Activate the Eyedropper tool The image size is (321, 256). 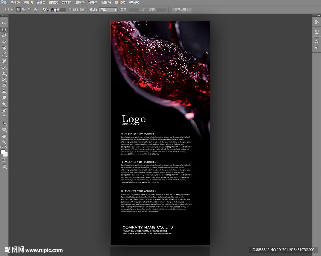[x=4, y=54]
